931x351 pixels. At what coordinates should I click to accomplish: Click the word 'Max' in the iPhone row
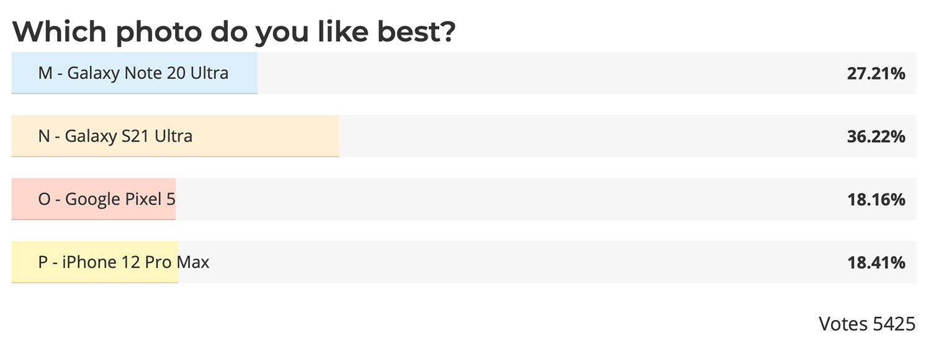193,262
